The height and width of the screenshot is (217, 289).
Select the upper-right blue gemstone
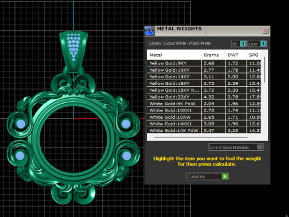(126, 124)
